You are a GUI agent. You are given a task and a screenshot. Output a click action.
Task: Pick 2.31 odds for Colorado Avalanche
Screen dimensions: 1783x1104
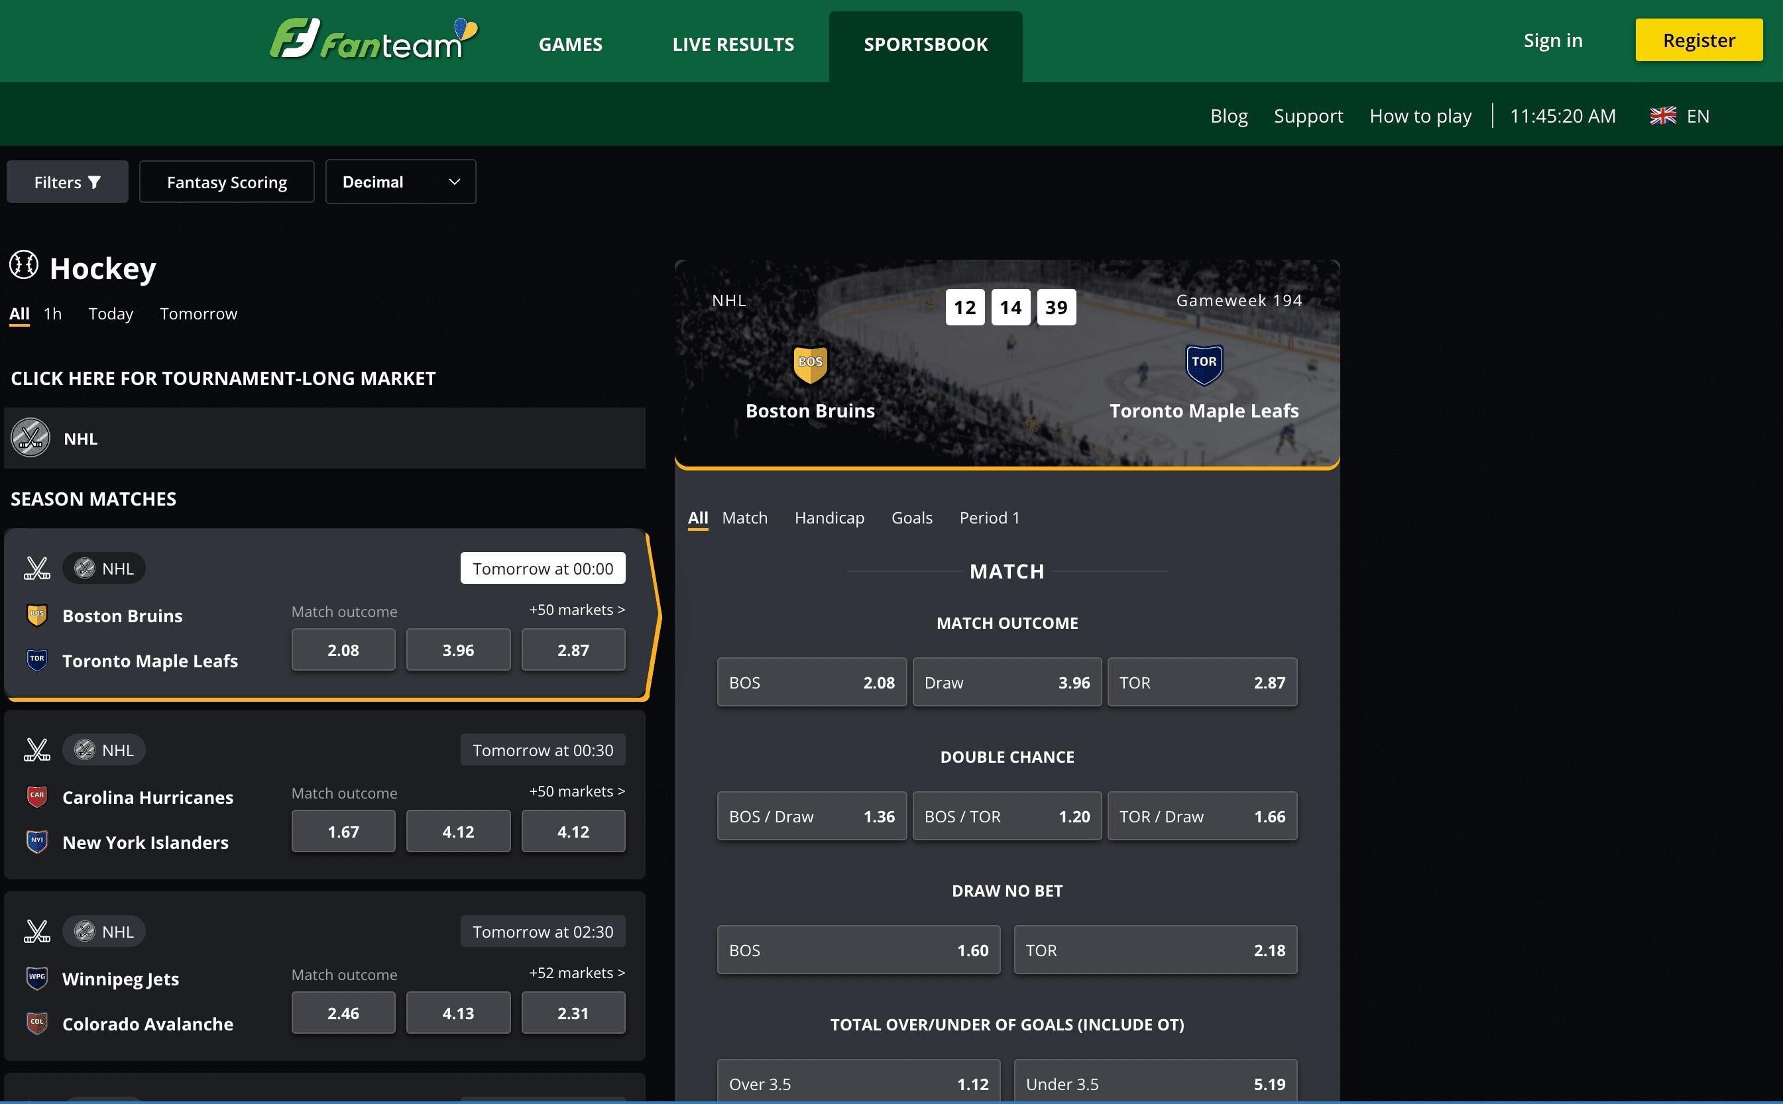573,1013
